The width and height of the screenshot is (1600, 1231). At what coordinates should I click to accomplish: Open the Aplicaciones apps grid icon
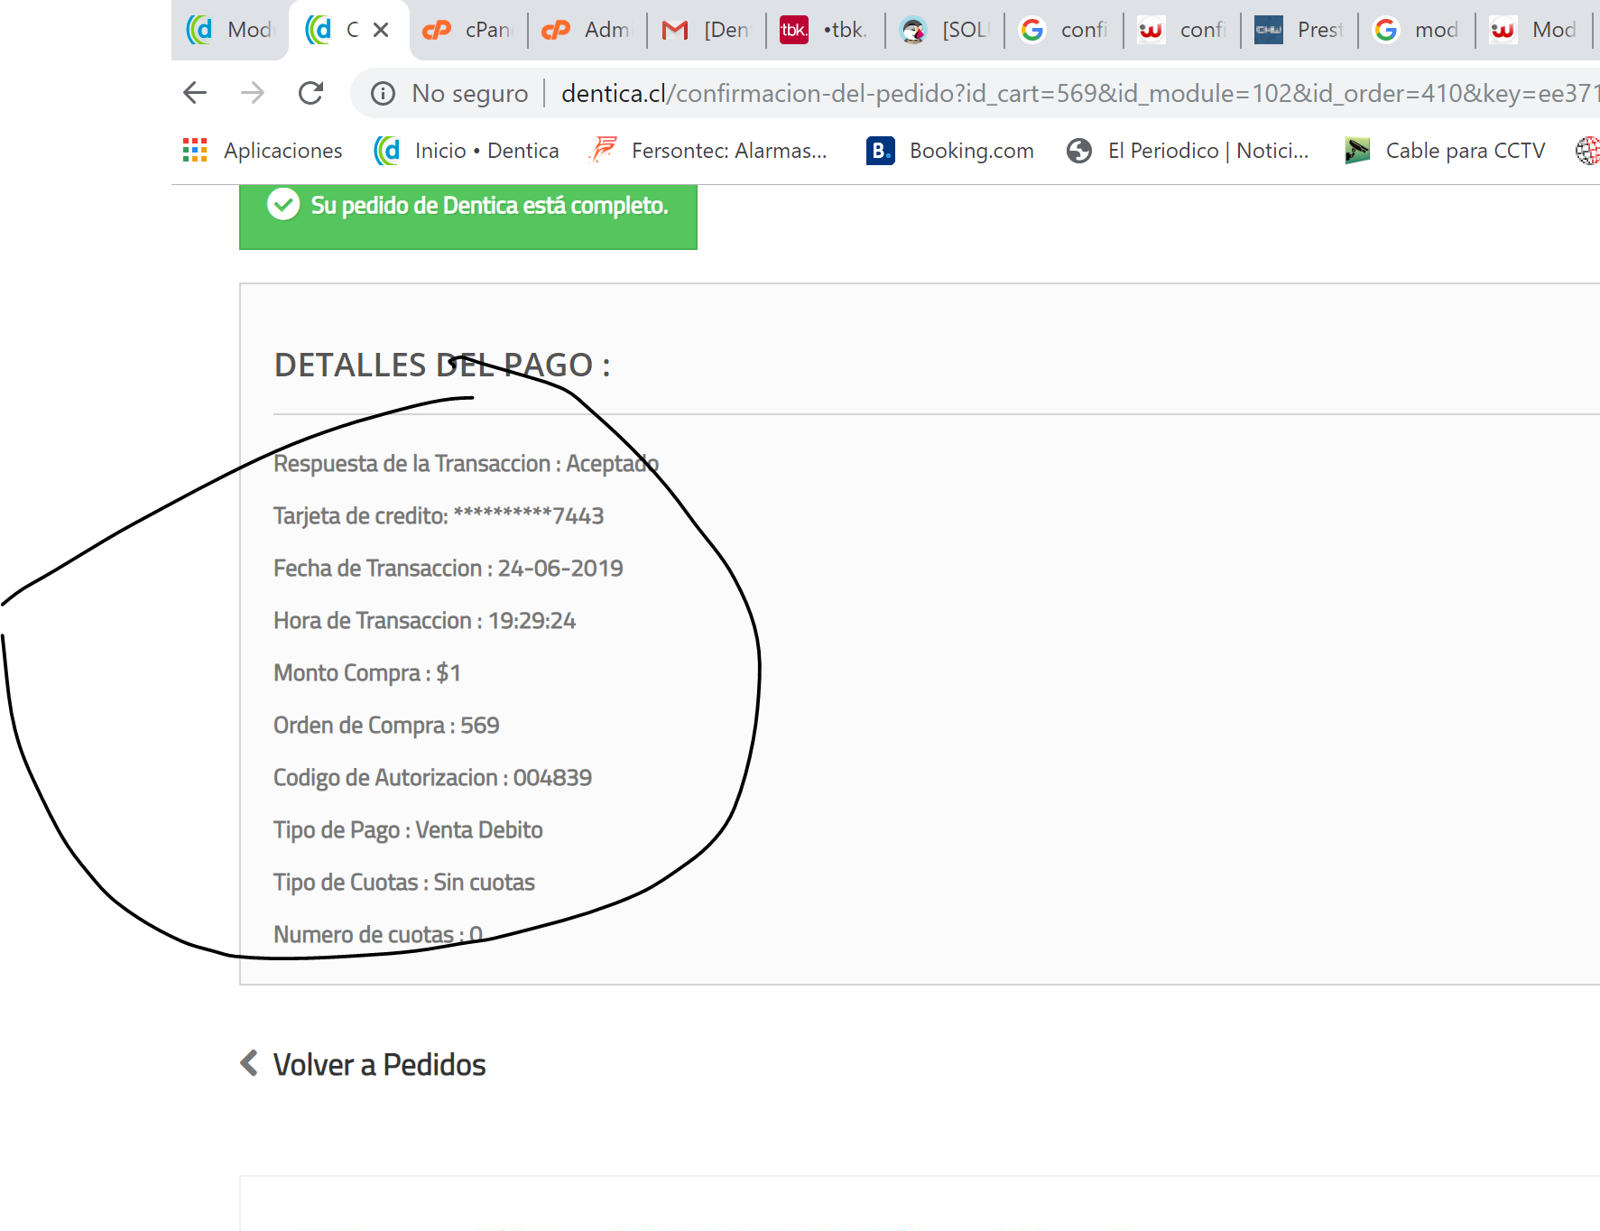pos(195,150)
